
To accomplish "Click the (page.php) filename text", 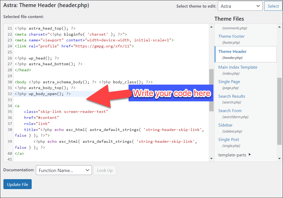I will (x=230, y=88).
